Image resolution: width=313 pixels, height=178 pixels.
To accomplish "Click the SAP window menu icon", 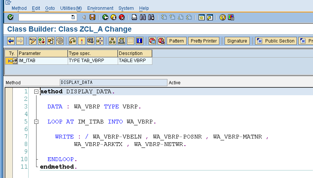I will (8, 2).
